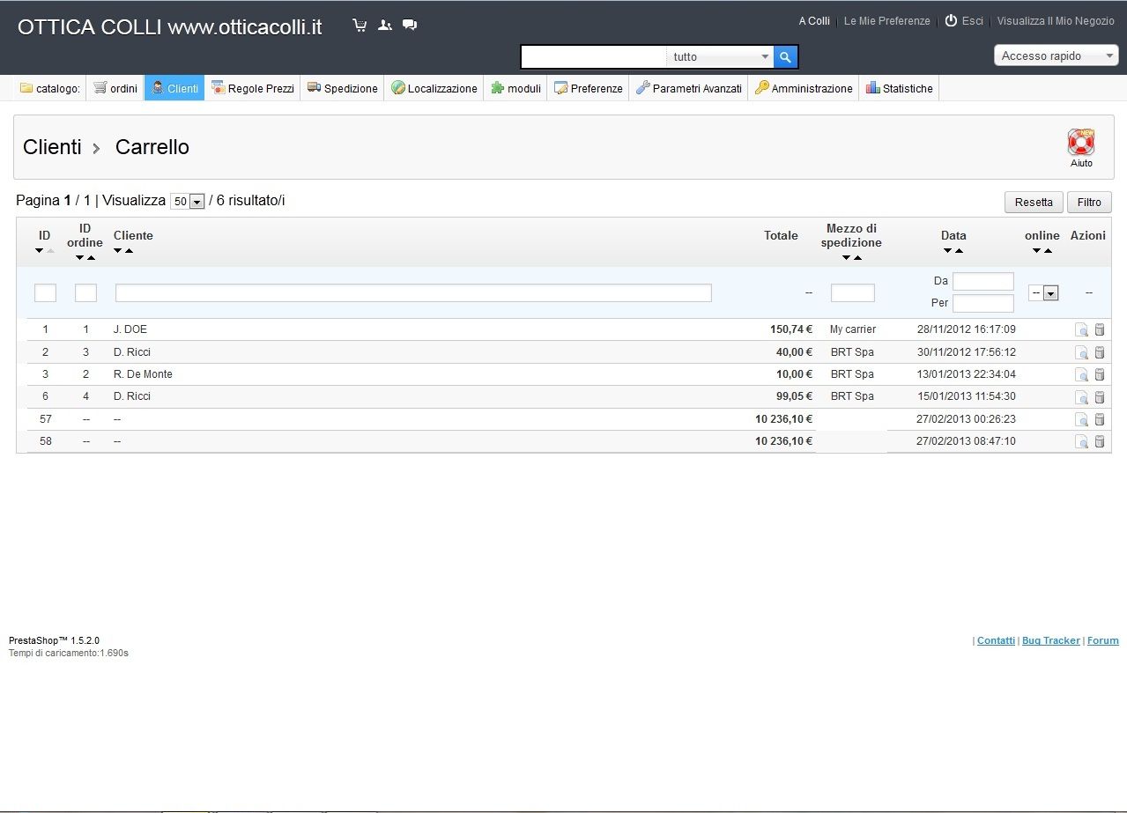This screenshot has width=1127, height=813.
Task: Click the customers icon in header
Action: coord(384,26)
